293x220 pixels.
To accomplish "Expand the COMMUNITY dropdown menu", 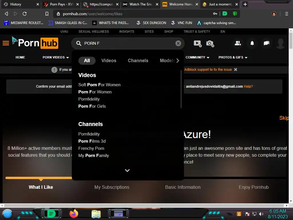I will (197, 57).
